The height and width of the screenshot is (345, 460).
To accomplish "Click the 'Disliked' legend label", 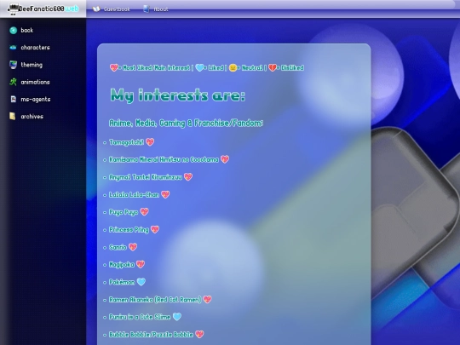I will (292, 68).
